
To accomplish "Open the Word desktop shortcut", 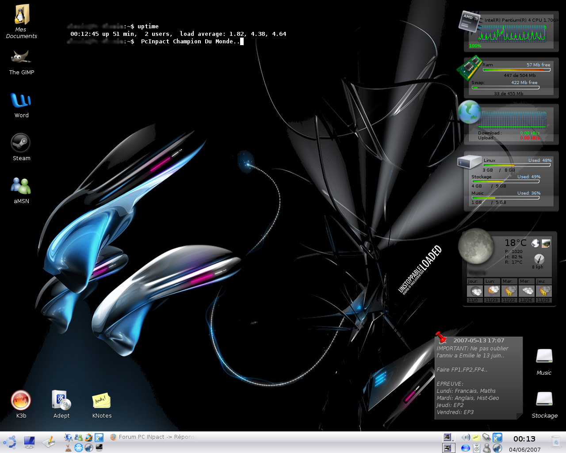I will click(x=21, y=100).
